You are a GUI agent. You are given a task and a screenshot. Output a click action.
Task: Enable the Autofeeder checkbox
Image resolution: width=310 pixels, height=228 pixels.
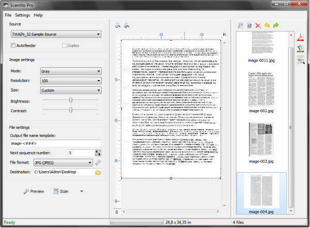[x=13, y=45]
